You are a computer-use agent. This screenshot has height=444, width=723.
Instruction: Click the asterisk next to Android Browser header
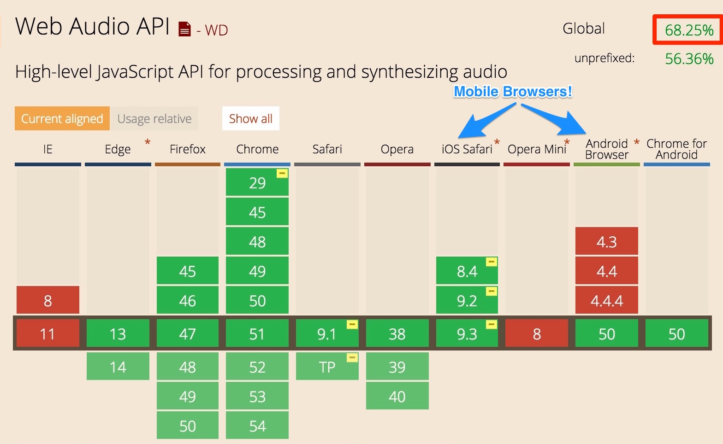coord(637,143)
